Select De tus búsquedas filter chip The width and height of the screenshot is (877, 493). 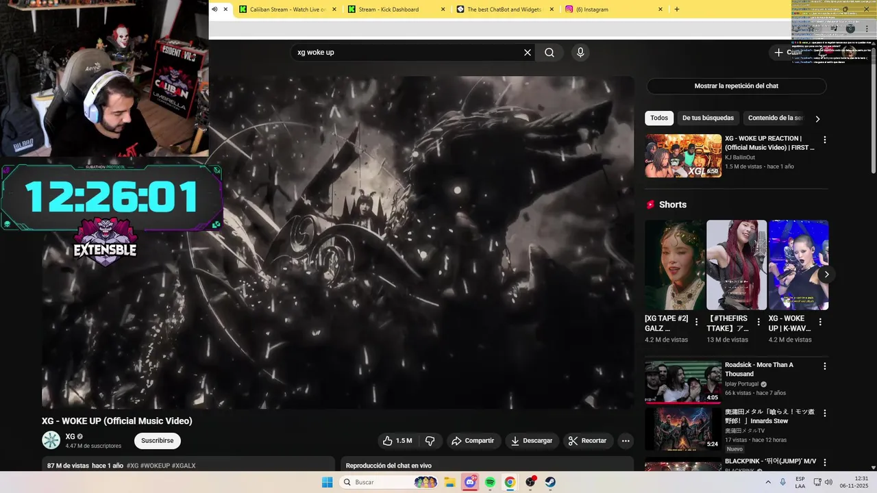point(708,118)
